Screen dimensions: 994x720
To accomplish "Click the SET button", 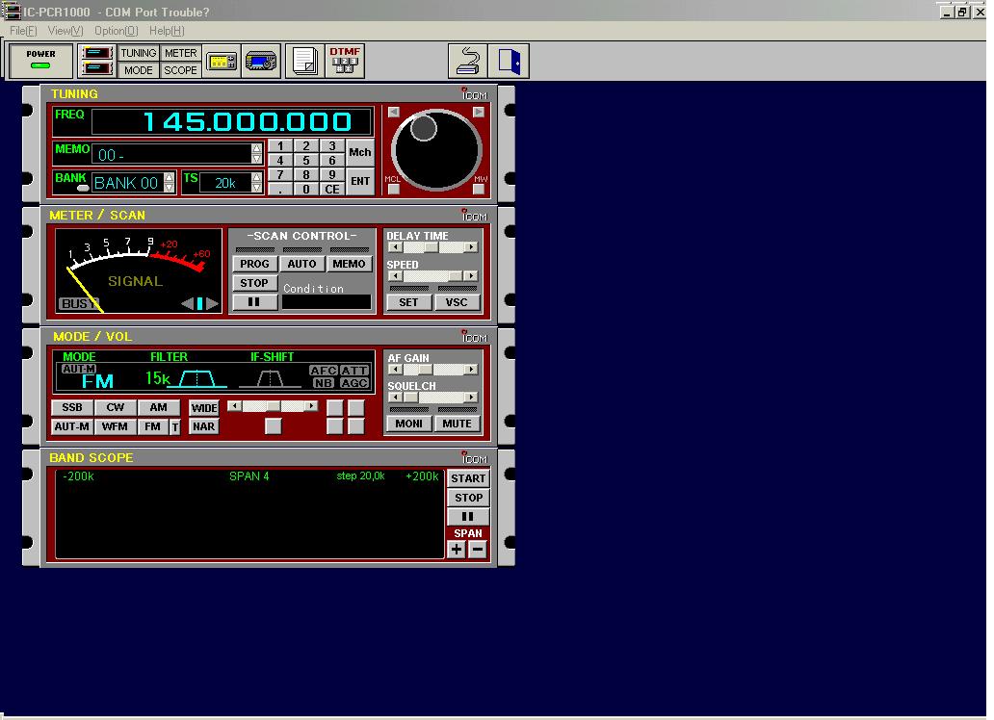I will coord(409,302).
